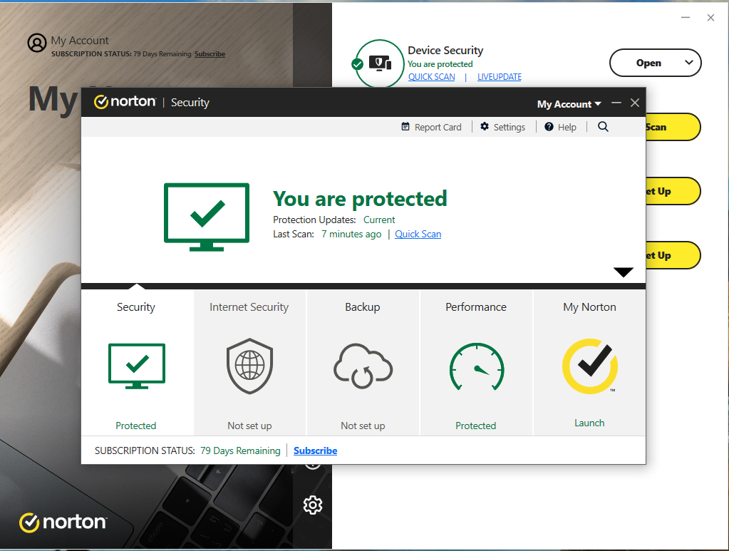The height and width of the screenshot is (551, 729).
Task: Close the Norton Security window
Action: pyautogui.click(x=635, y=103)
